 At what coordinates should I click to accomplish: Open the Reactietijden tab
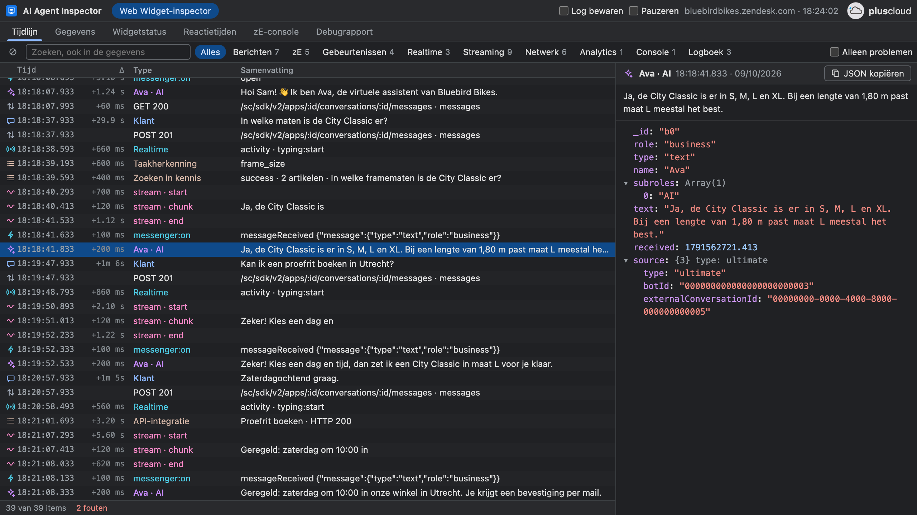point(210,31)
